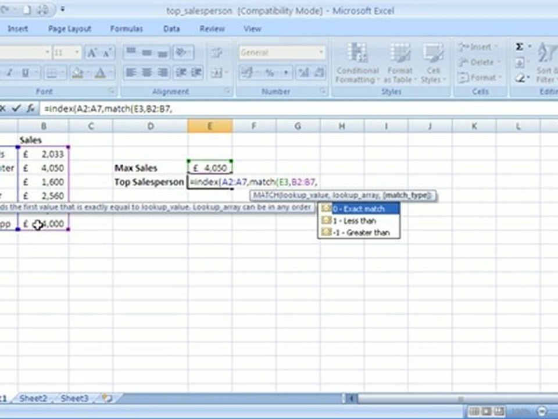558x419 pixels.
Task: Click the Format cells button
Action: pos(480,77)
